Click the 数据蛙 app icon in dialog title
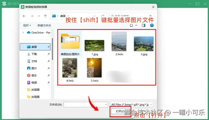Viewport: 209px width, 120px height. coord(23,7)
